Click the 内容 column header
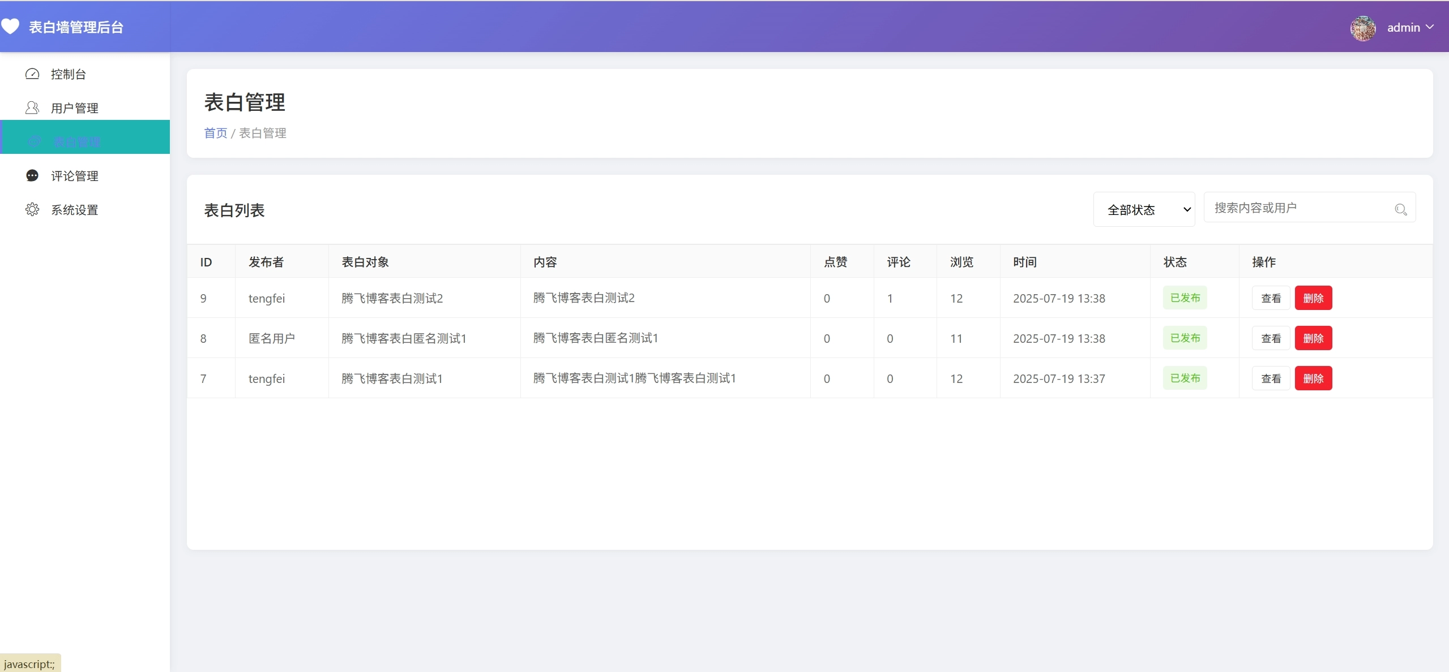 click(545, 262)
